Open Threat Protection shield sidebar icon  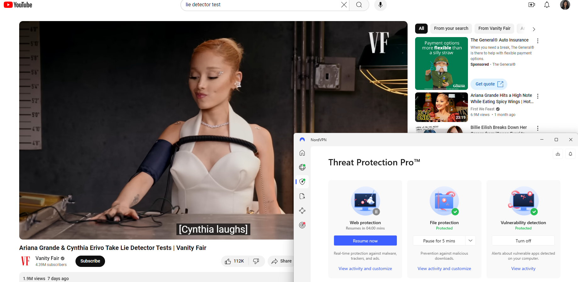tap(302, 182)
